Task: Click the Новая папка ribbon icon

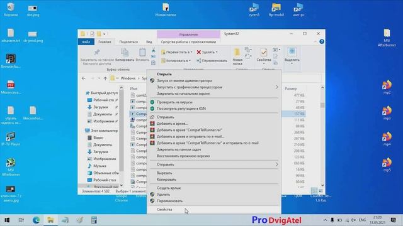Action: (x=237, y=52)
